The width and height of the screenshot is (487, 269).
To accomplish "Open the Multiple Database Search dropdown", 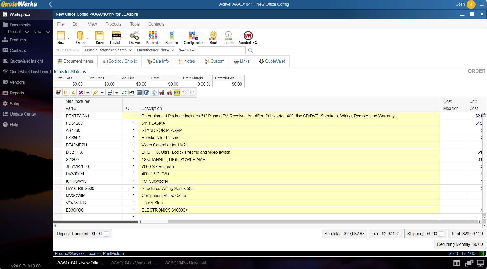I will point(108,50).
